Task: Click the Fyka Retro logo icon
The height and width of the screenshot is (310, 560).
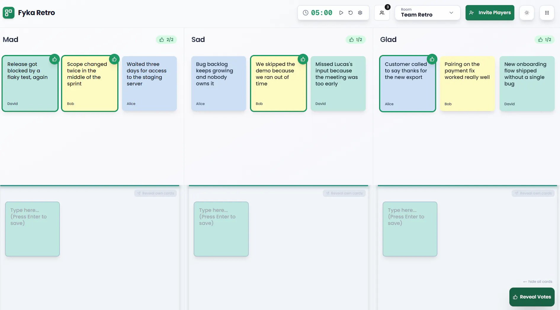Action: click(9, 13)
